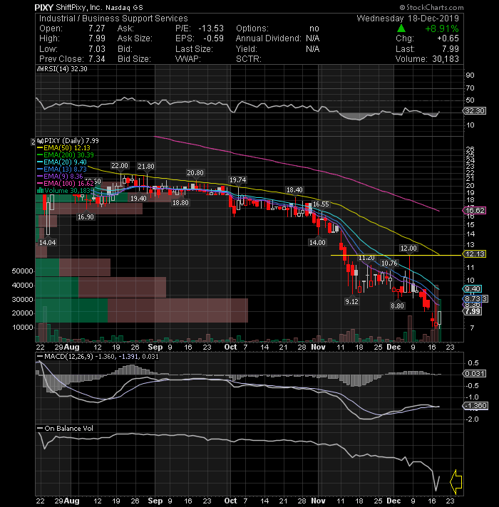Click the volume bars icon in legend

(41, 190)
